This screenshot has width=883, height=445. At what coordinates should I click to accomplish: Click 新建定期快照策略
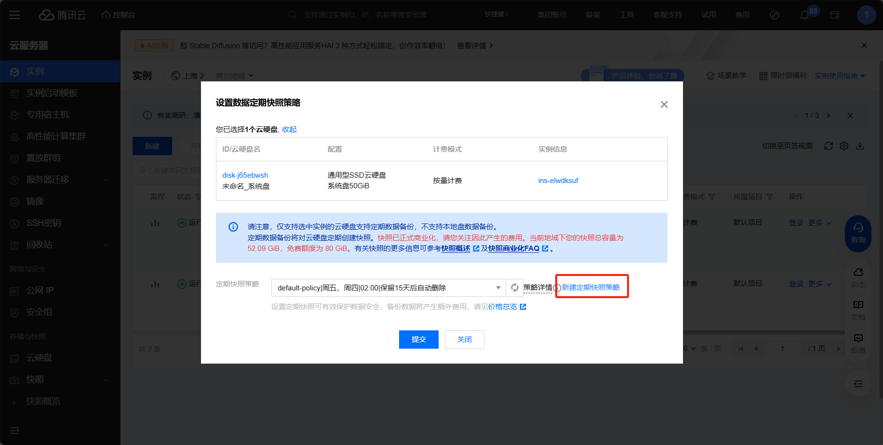(591, 288)
